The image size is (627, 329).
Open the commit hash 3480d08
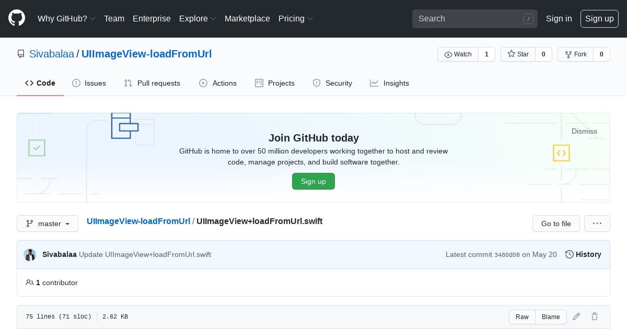(507, 255)
